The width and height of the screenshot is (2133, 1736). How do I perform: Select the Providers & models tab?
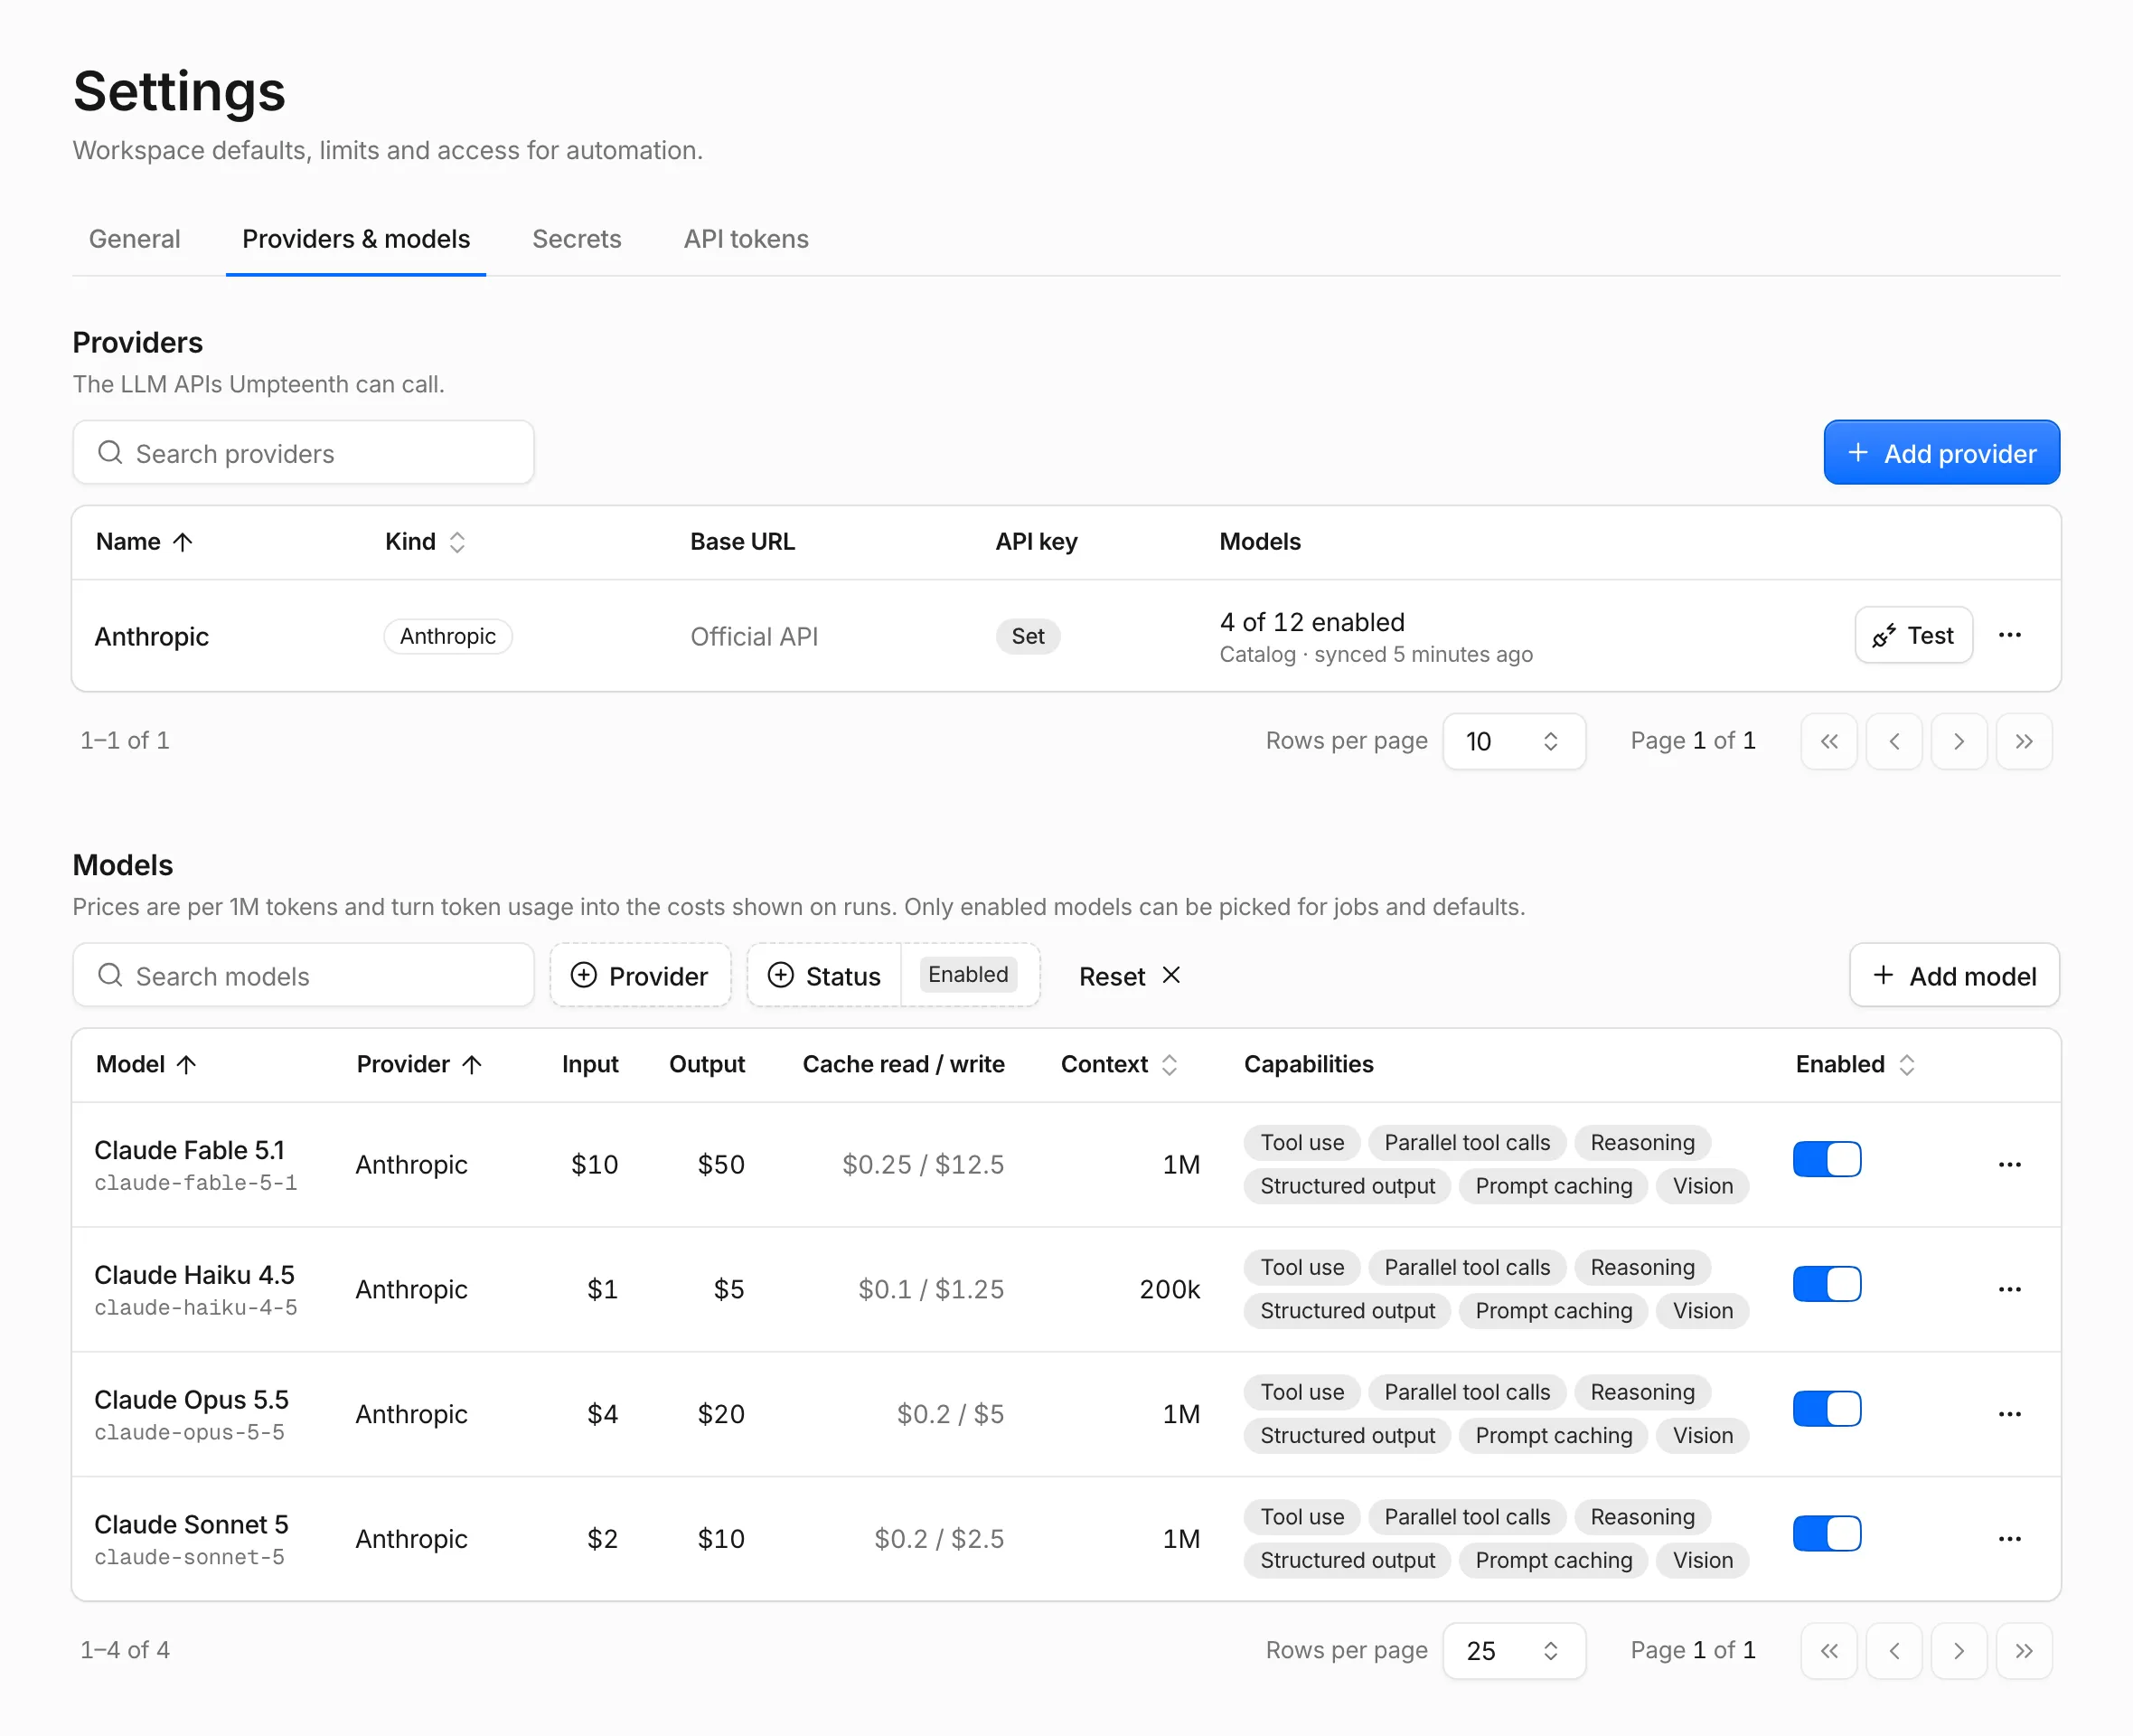click(x=356, y=239)
